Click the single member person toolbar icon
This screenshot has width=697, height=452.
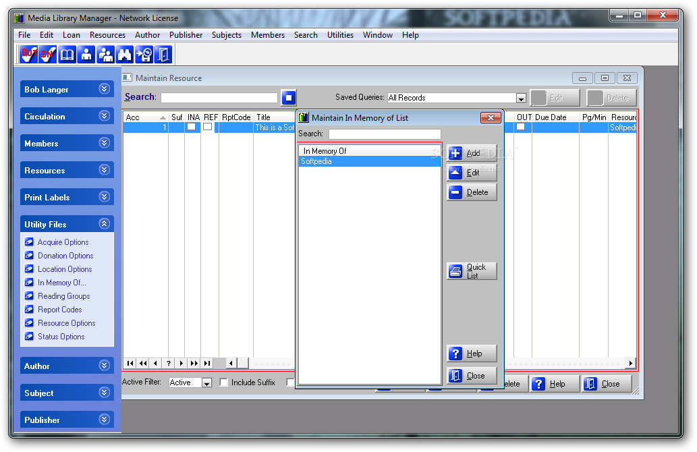coord(86,55)
